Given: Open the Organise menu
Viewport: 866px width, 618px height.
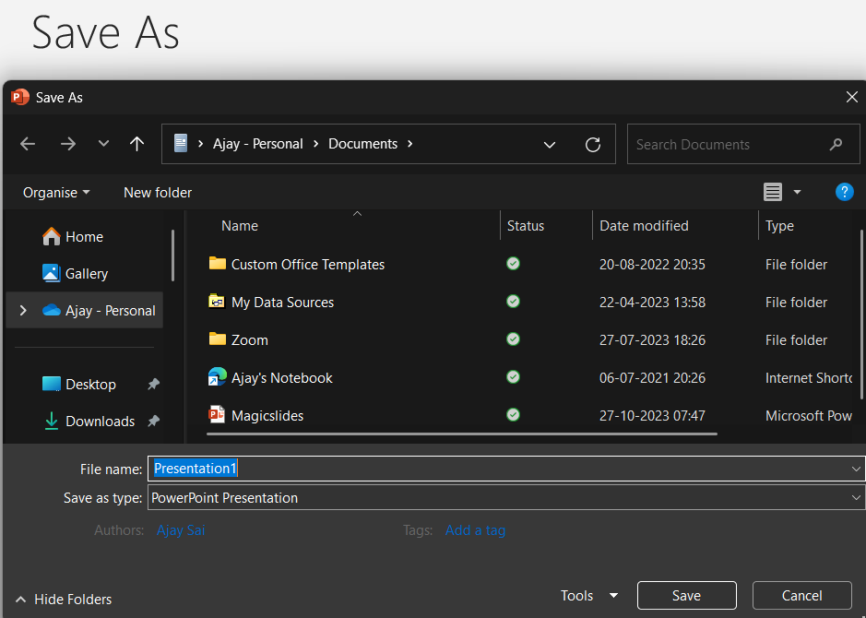Looking at the screenshot, I should click(56, 193).
